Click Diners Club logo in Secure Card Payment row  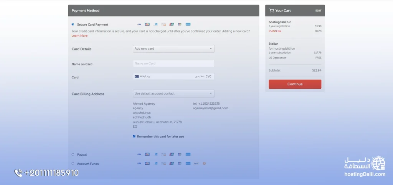(x=188, y=24)
